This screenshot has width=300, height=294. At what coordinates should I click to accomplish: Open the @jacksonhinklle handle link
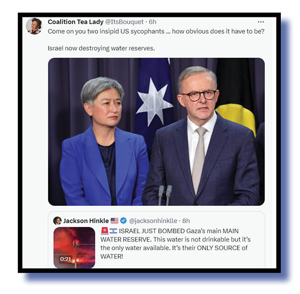[x=153, y=221]
